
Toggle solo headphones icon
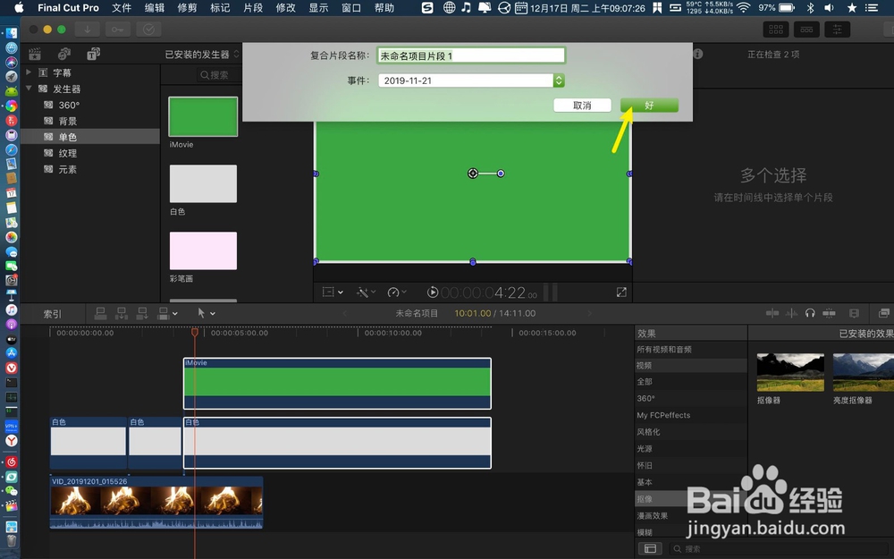(x=810, y=313)
